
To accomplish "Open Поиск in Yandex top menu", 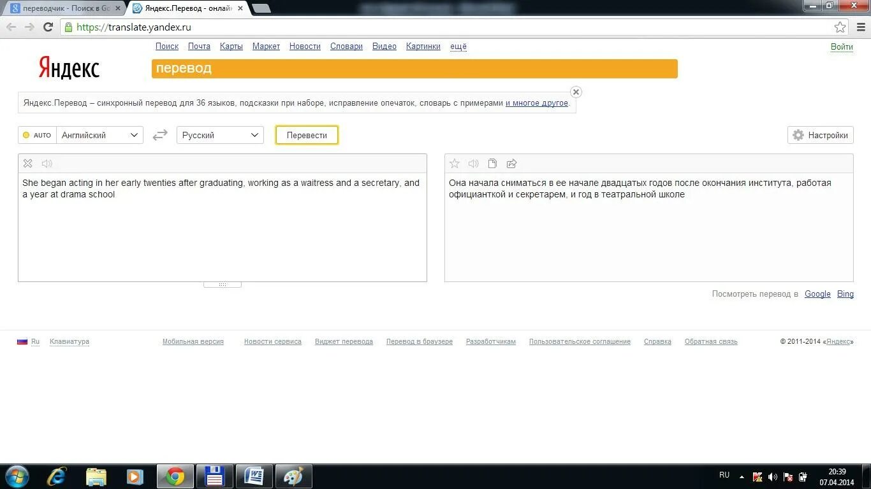I will coord(167,46).
